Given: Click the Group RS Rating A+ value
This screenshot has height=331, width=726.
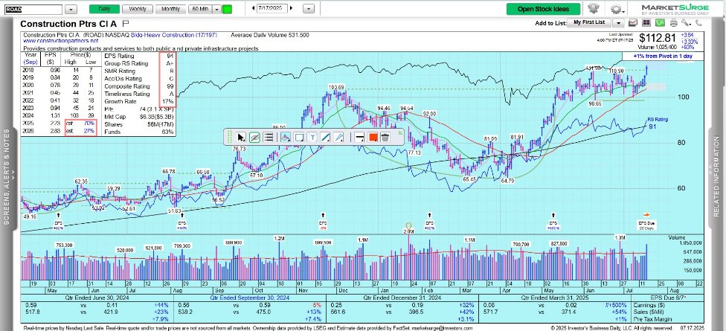Looking at the screenshot, I should [x=170, y=63].
